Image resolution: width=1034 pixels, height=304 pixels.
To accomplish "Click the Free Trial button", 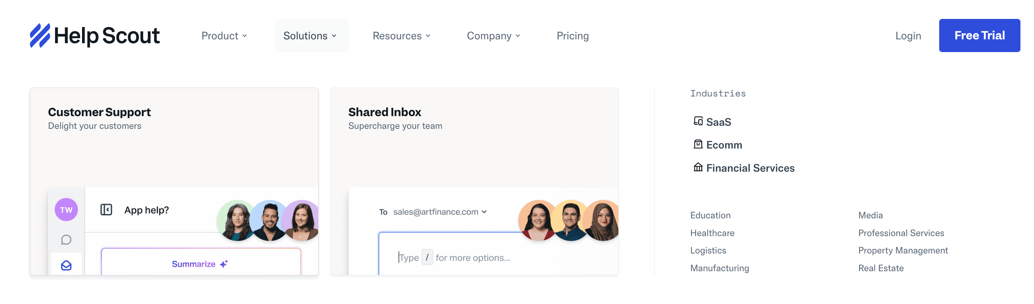I will tap(979, 35).
